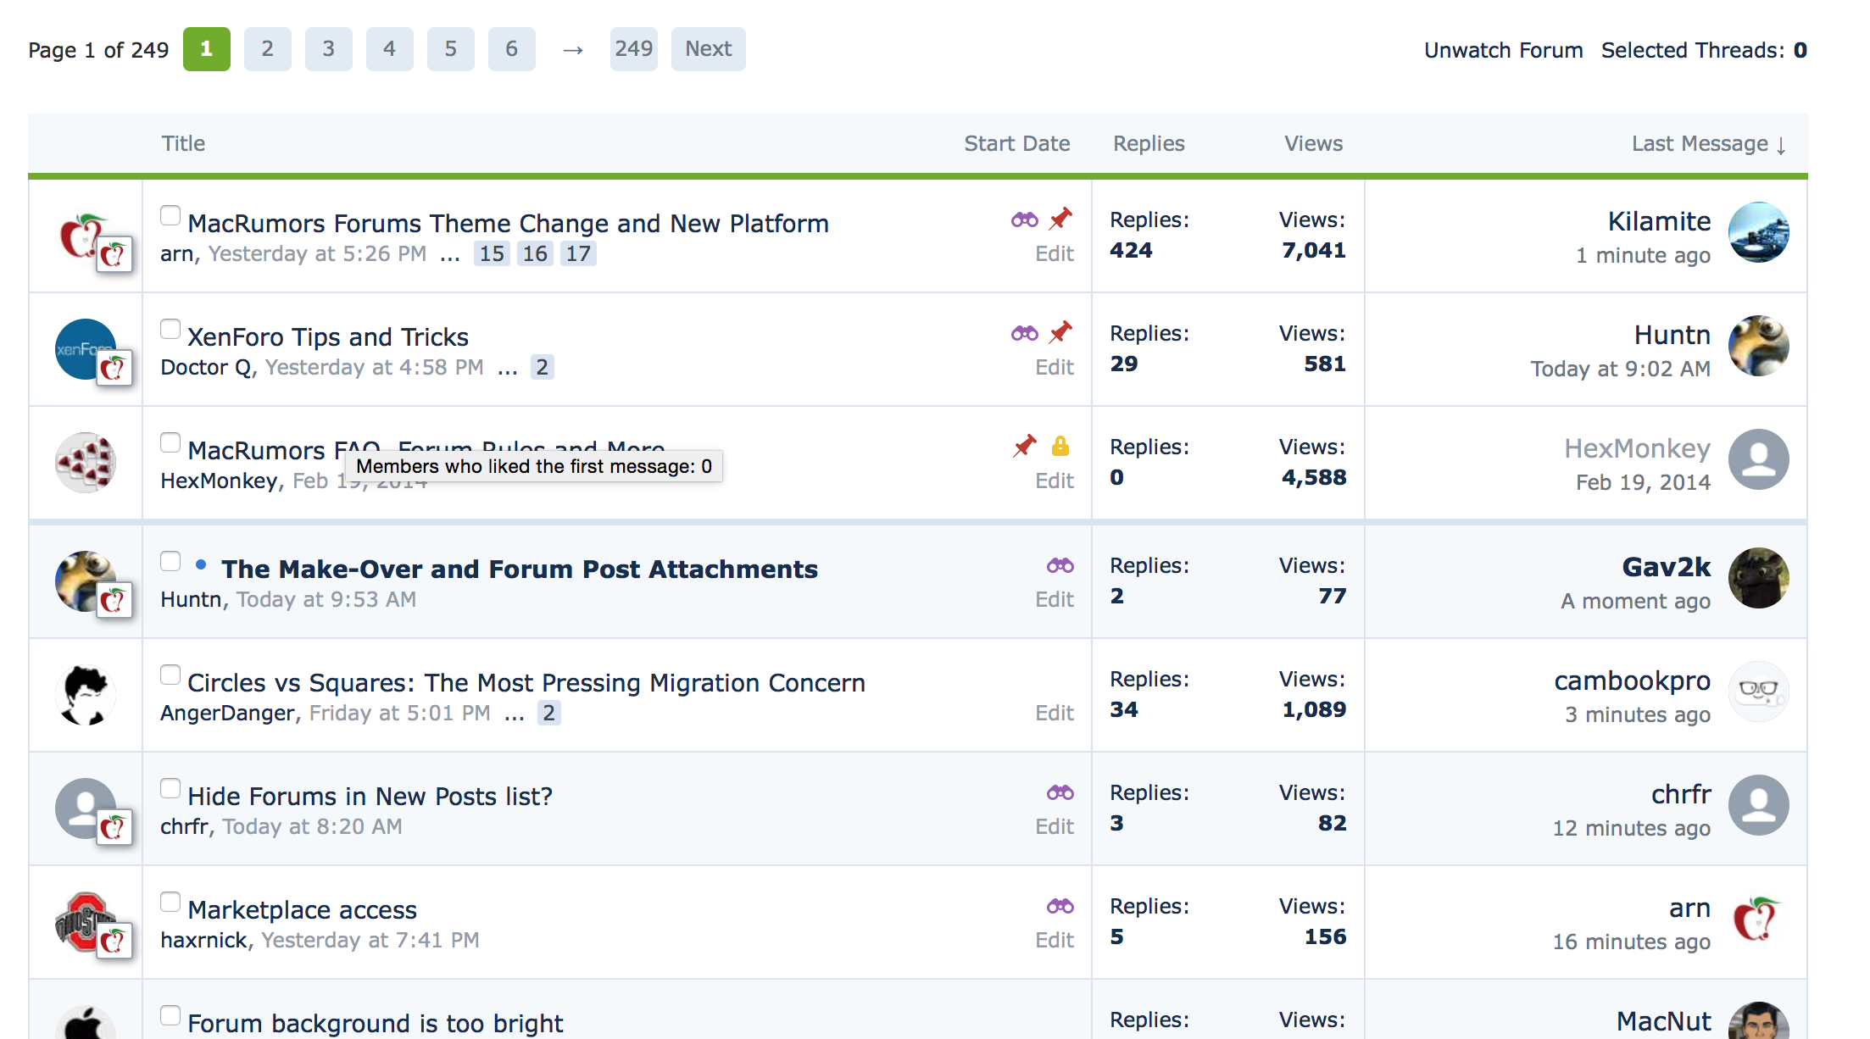Click watched binoculars icon on MacRumors Forums Theme Change thread
Screen dimensions: 1870x1039
click(1024, 219)
